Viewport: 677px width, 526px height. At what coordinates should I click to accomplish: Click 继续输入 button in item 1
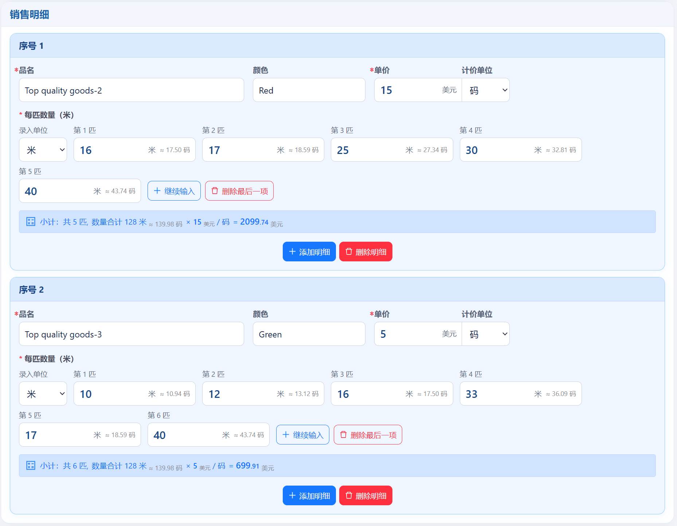[174, 191]
